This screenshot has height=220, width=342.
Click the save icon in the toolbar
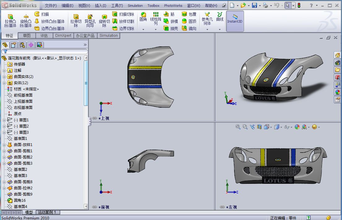tap(254, 6)
